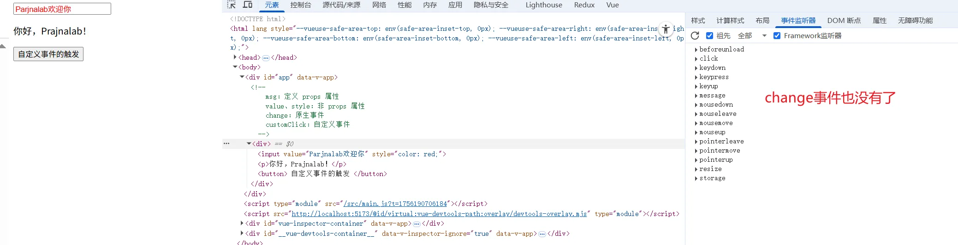Click the ellipsis badge inside head tag
Viewport: 958px width, 245px height.
pos(266,58)
